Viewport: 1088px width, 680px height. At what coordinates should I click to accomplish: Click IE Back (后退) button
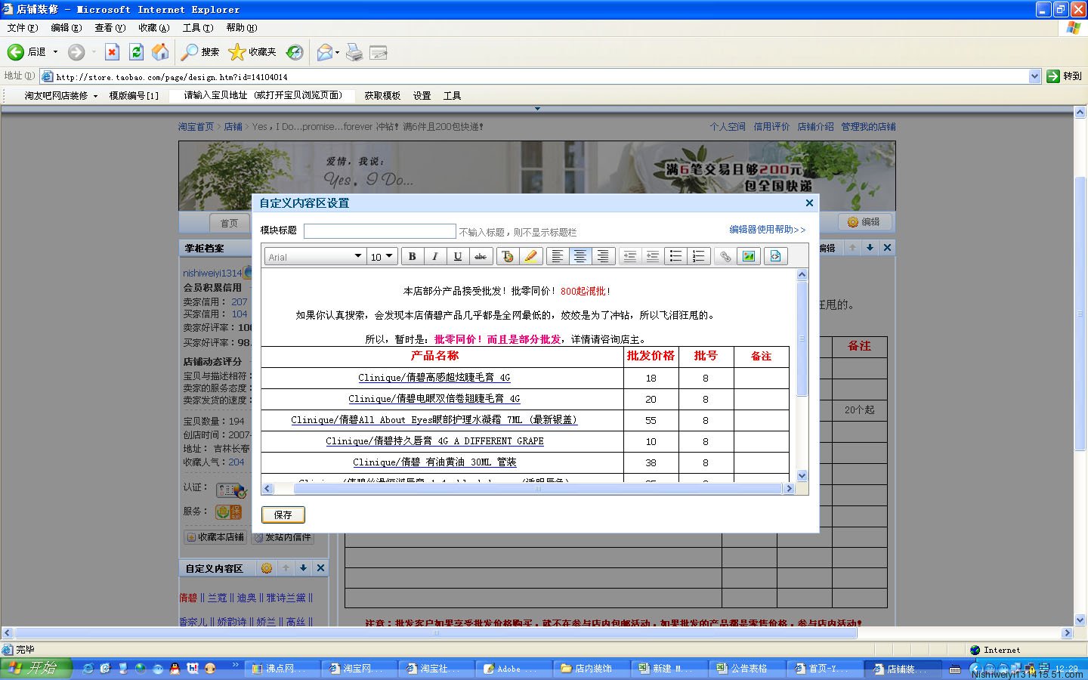[27, 51]
